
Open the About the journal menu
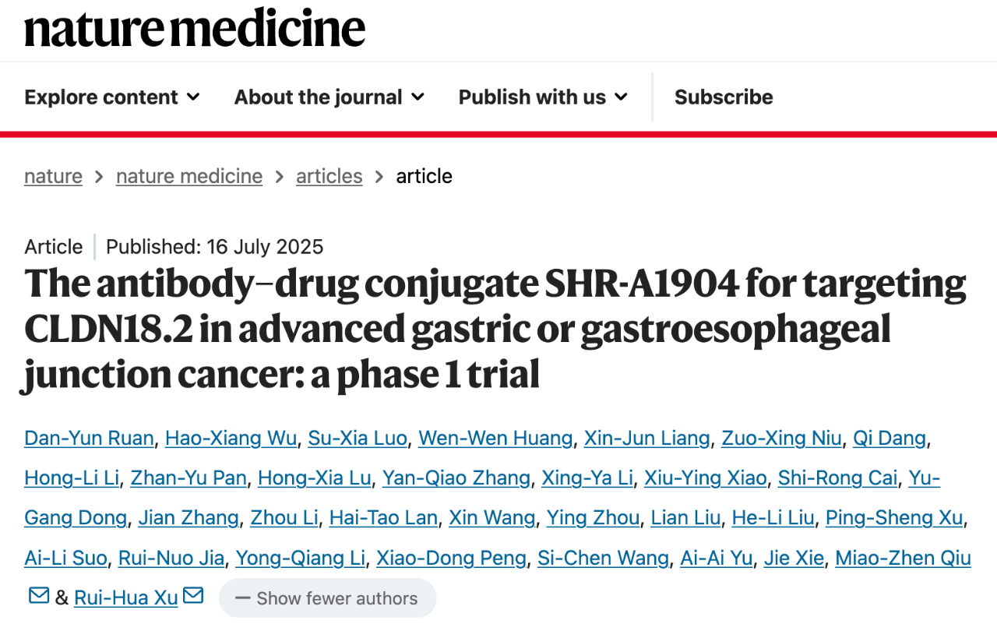pyautogui.click(x=329, y=97)
